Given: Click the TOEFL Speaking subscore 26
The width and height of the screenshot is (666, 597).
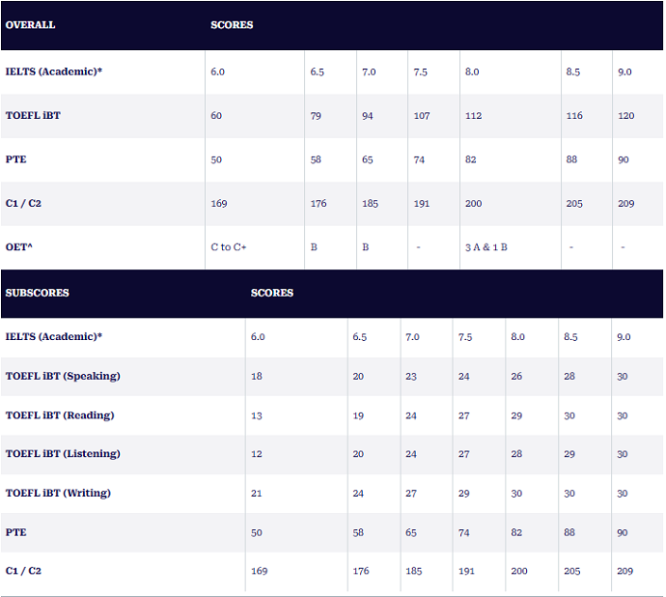Looking at the screenshot, I should [516, 376].
